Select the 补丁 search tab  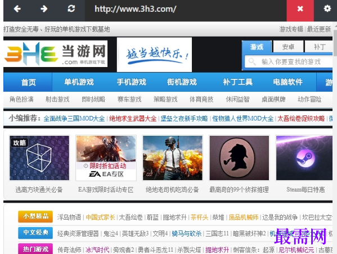click(x=320, y=47)
